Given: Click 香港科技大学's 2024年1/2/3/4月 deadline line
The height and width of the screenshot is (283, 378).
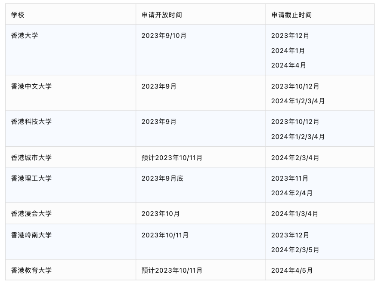Looking at the screenshot, I should coord(298,137).
